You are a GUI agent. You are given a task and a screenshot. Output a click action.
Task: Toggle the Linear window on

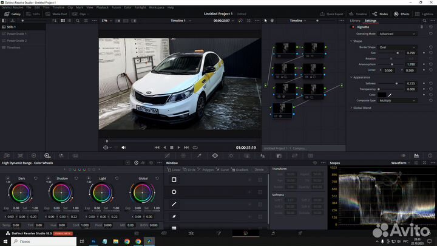point(174,180)
